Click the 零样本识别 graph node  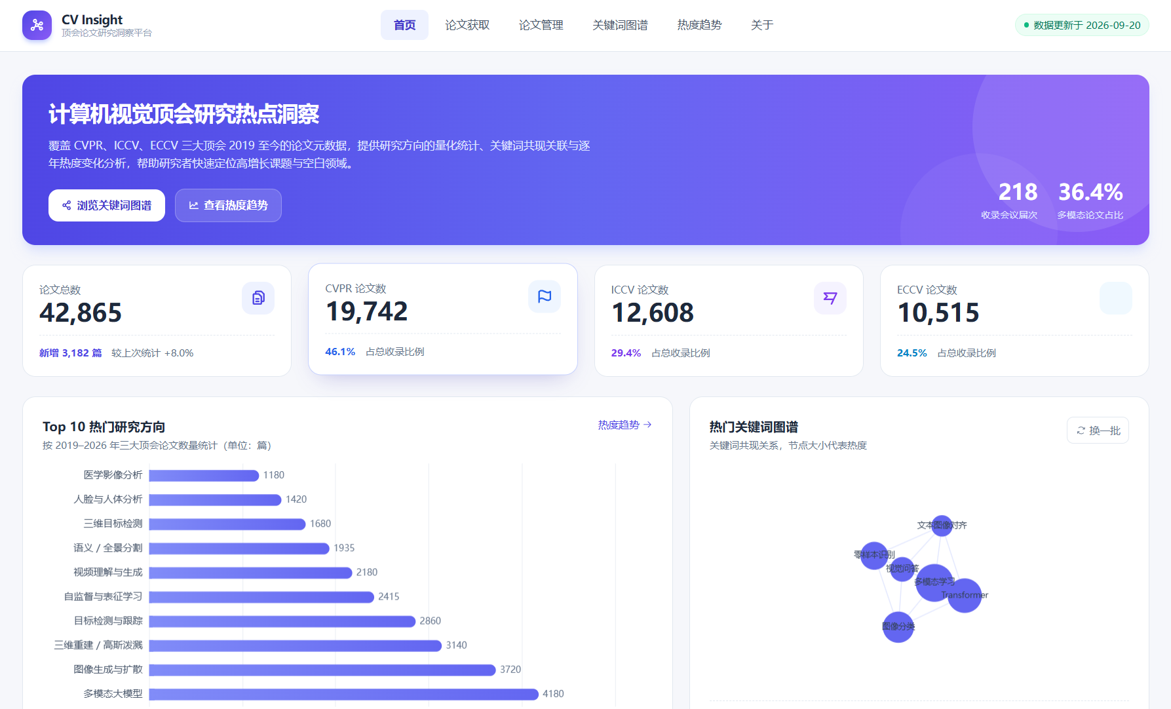(x=874, y=556)
